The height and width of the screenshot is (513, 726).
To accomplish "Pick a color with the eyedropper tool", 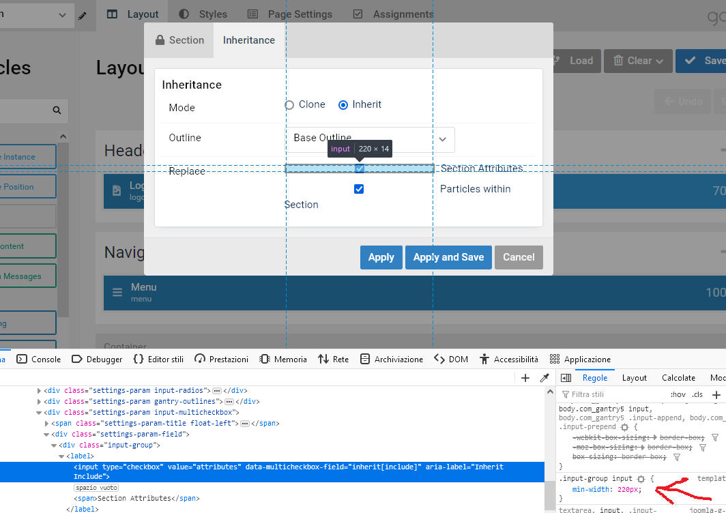I will 544,378.
